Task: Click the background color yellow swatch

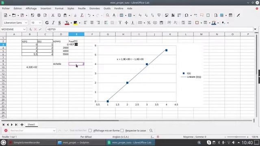Action: click(75, 23)
